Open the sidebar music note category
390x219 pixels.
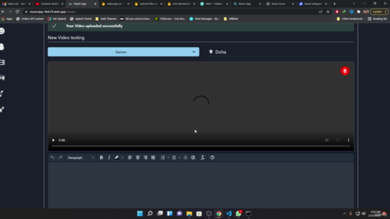pos(2,94)
